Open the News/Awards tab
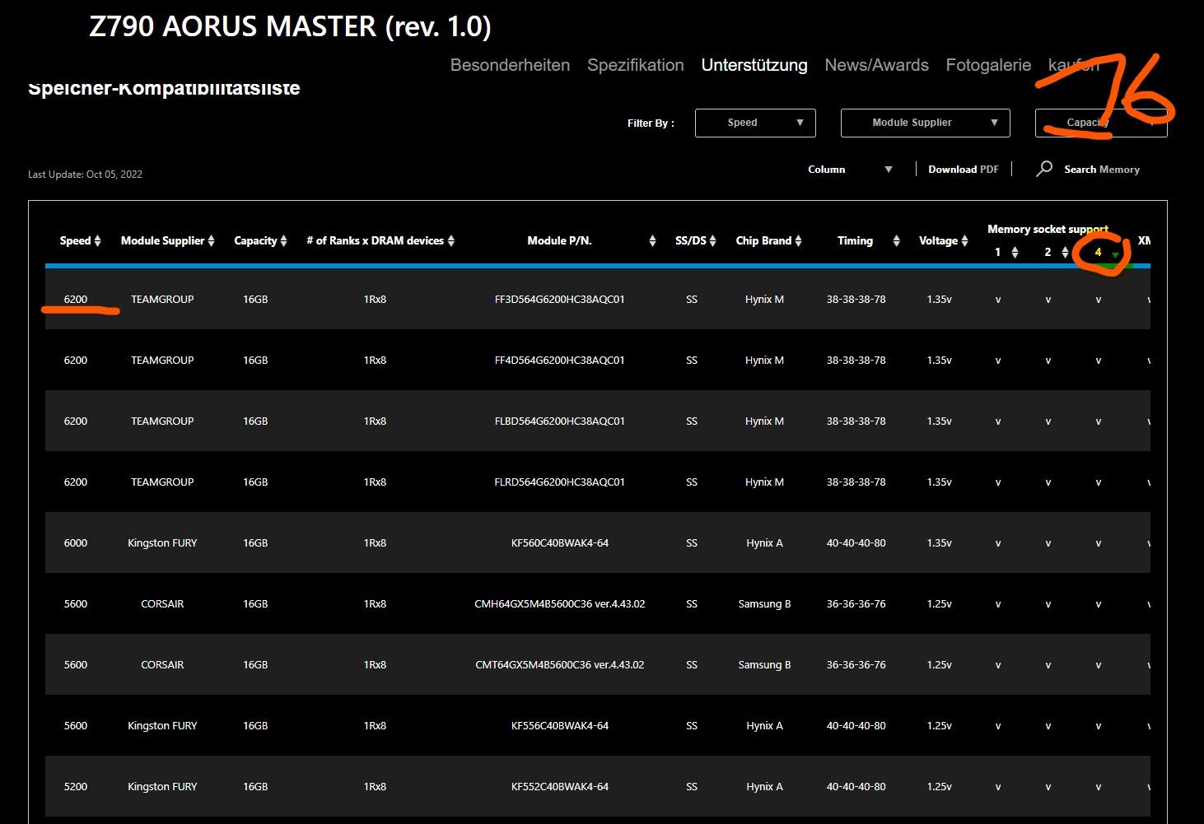The image size is (1204, 824). coord(876,65)
